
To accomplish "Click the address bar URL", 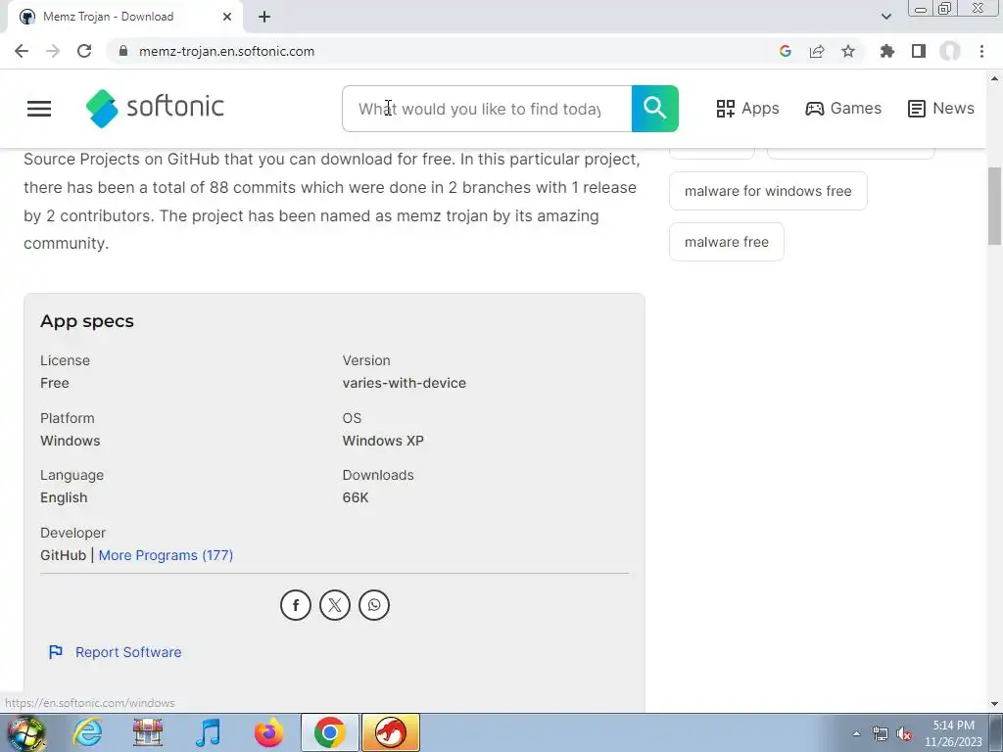I will 226,51.
